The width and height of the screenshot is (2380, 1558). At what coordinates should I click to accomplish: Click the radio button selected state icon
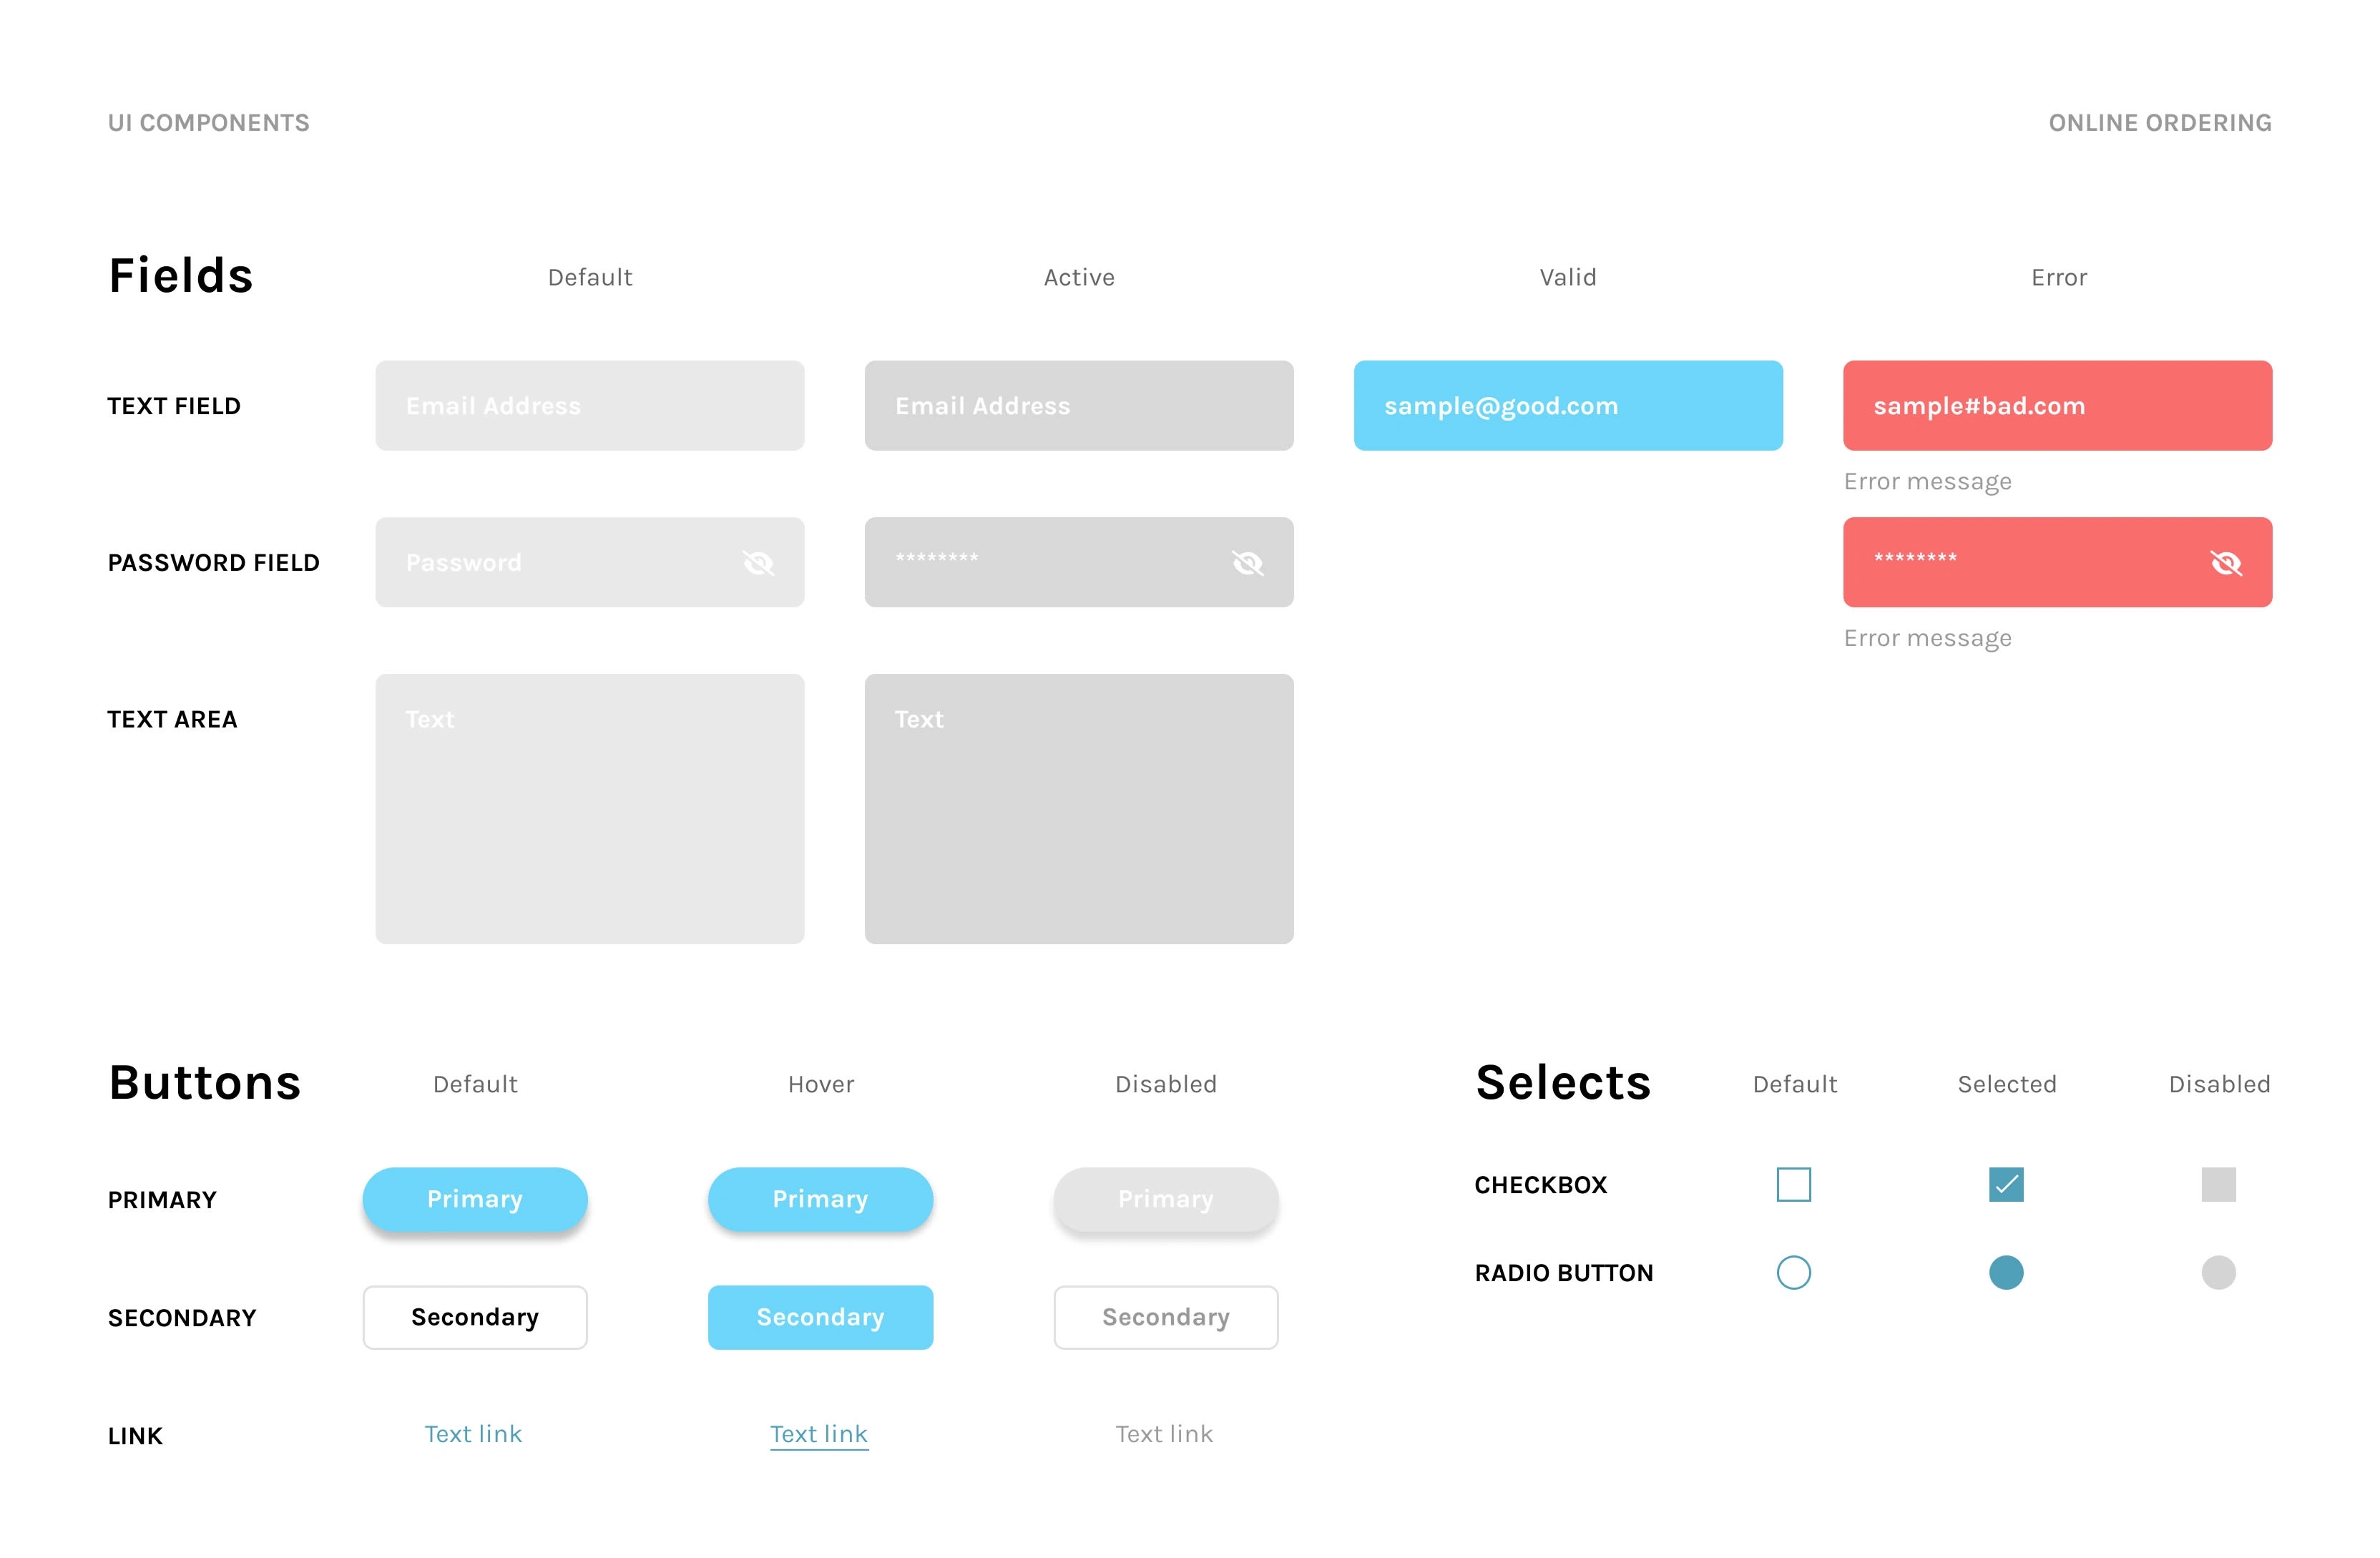tap(2006, 1271)
